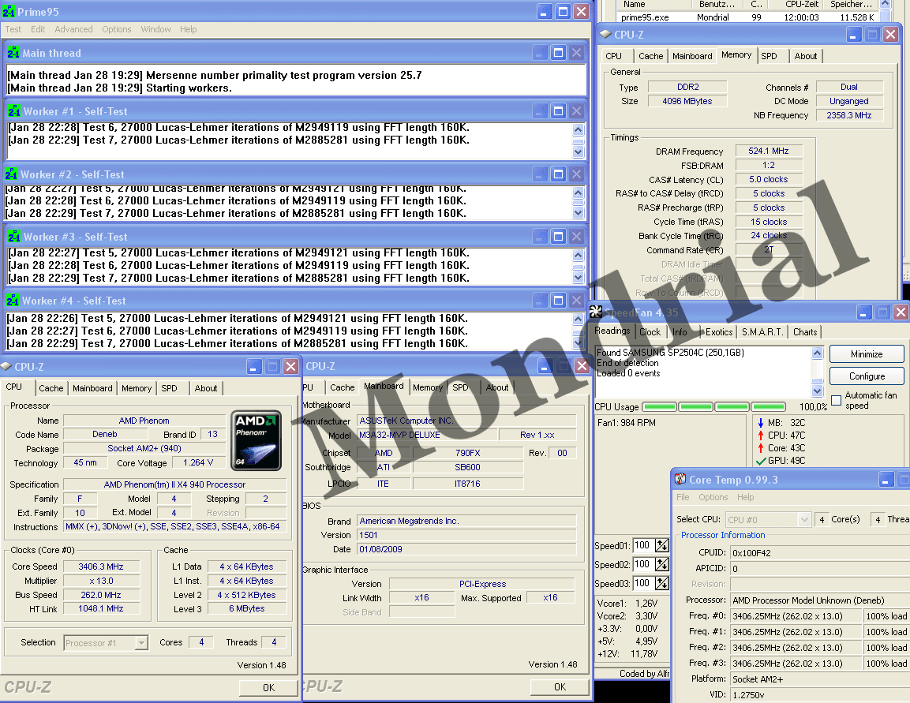Maximize the Worker #2 child window
The width and height of the screenshot is (910, 703).
pos(558,174)
